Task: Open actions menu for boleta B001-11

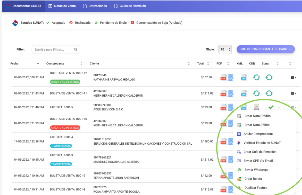Action: (x=293, y=94)
